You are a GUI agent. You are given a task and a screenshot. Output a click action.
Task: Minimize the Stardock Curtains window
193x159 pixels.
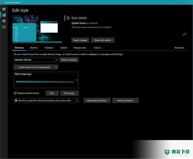coord(176,2)
